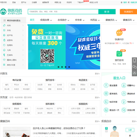
Task: Click 更多 link in the 疾病自诊 section
Action: [x=134, y=121]
